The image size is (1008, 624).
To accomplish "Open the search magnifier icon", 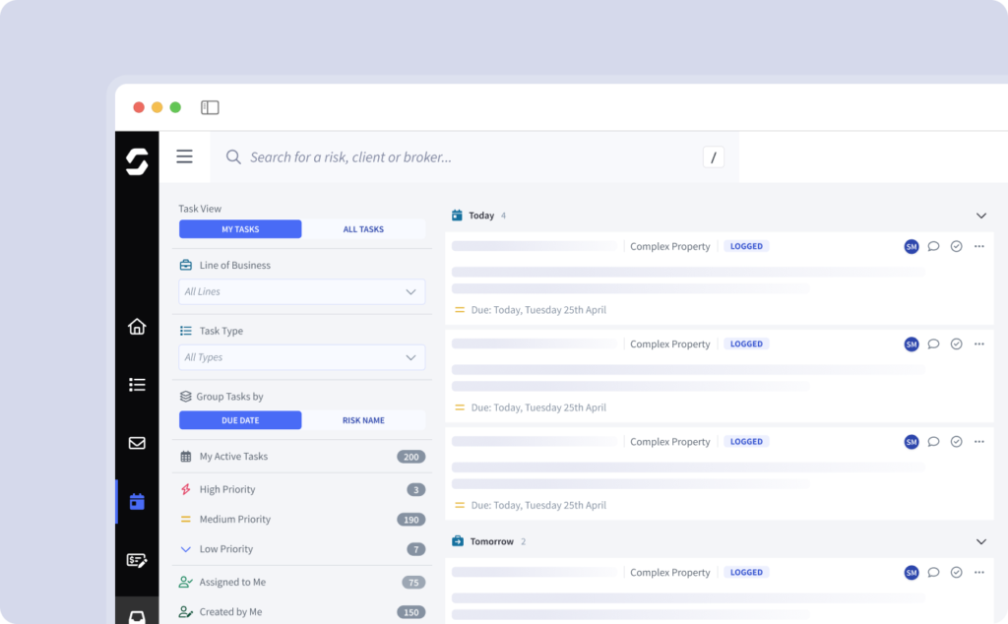I will (233, 156).
